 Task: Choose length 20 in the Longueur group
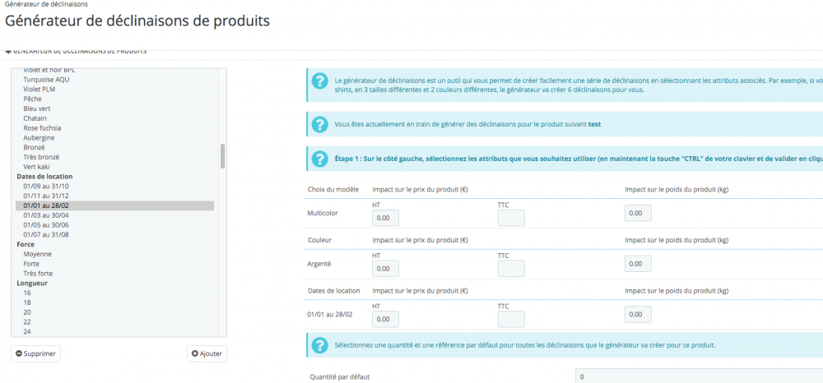click(x=27, y=312)
